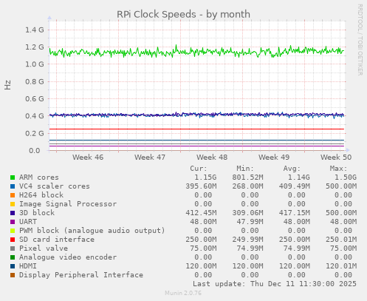
Task: Select the 'Image Signal Processor' legend label
Action: [68, 204]
